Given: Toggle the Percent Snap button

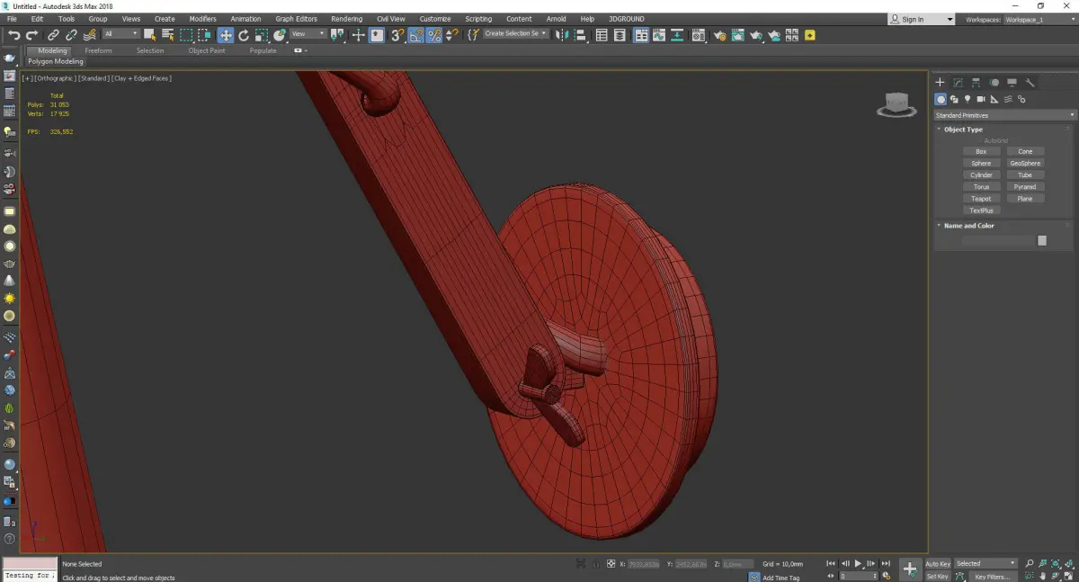Looking at the screenshot, I should [x=434, y=35].
